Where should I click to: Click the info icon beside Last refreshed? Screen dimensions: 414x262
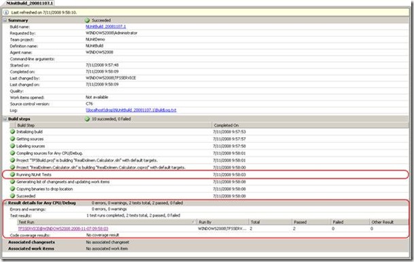click(x=6, y=12)
